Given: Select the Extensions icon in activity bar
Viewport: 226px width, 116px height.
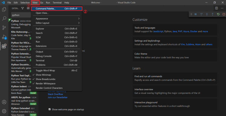Looking at the screenshot, I should (4, 46).
